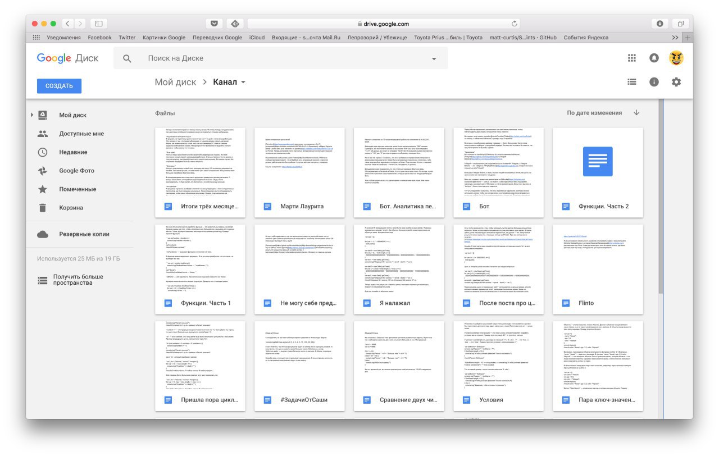Screen dimensions: 719x456
Task: Open Safari downloads icon
Action: pos(659,24)
